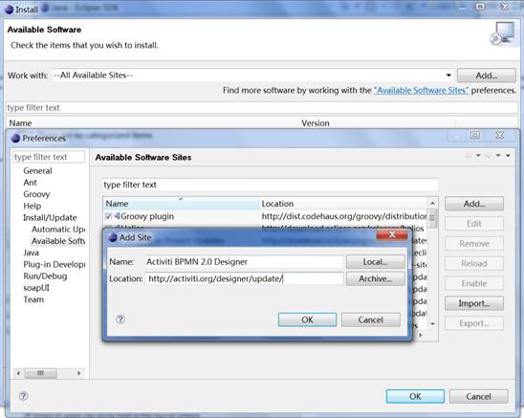Click OK in the Preferences window

[x=415, y=396]
